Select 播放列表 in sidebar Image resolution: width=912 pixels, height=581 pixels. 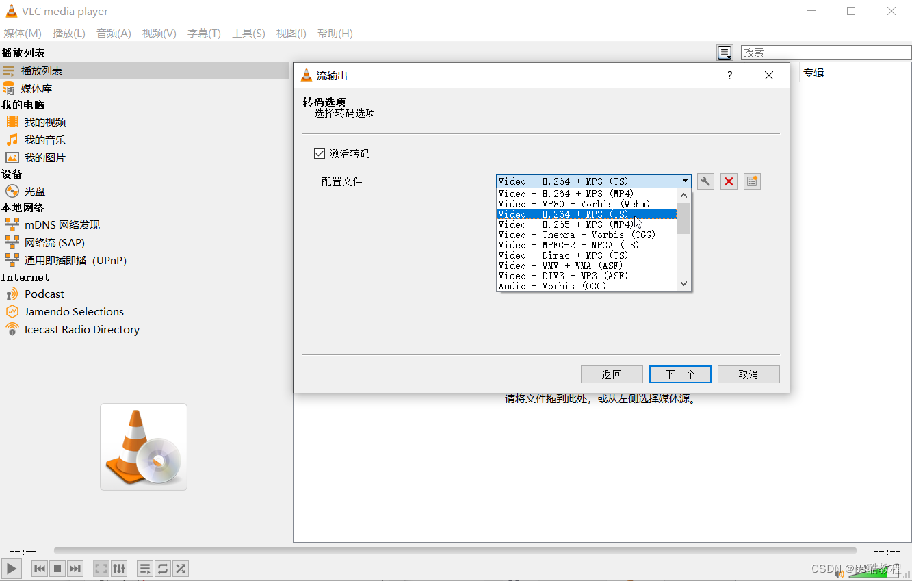(144, 70)
